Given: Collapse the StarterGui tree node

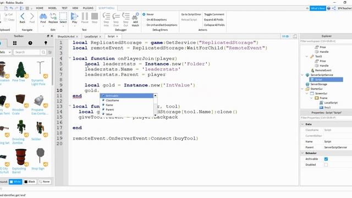Looking at the screenshot, I should point(302,89).
